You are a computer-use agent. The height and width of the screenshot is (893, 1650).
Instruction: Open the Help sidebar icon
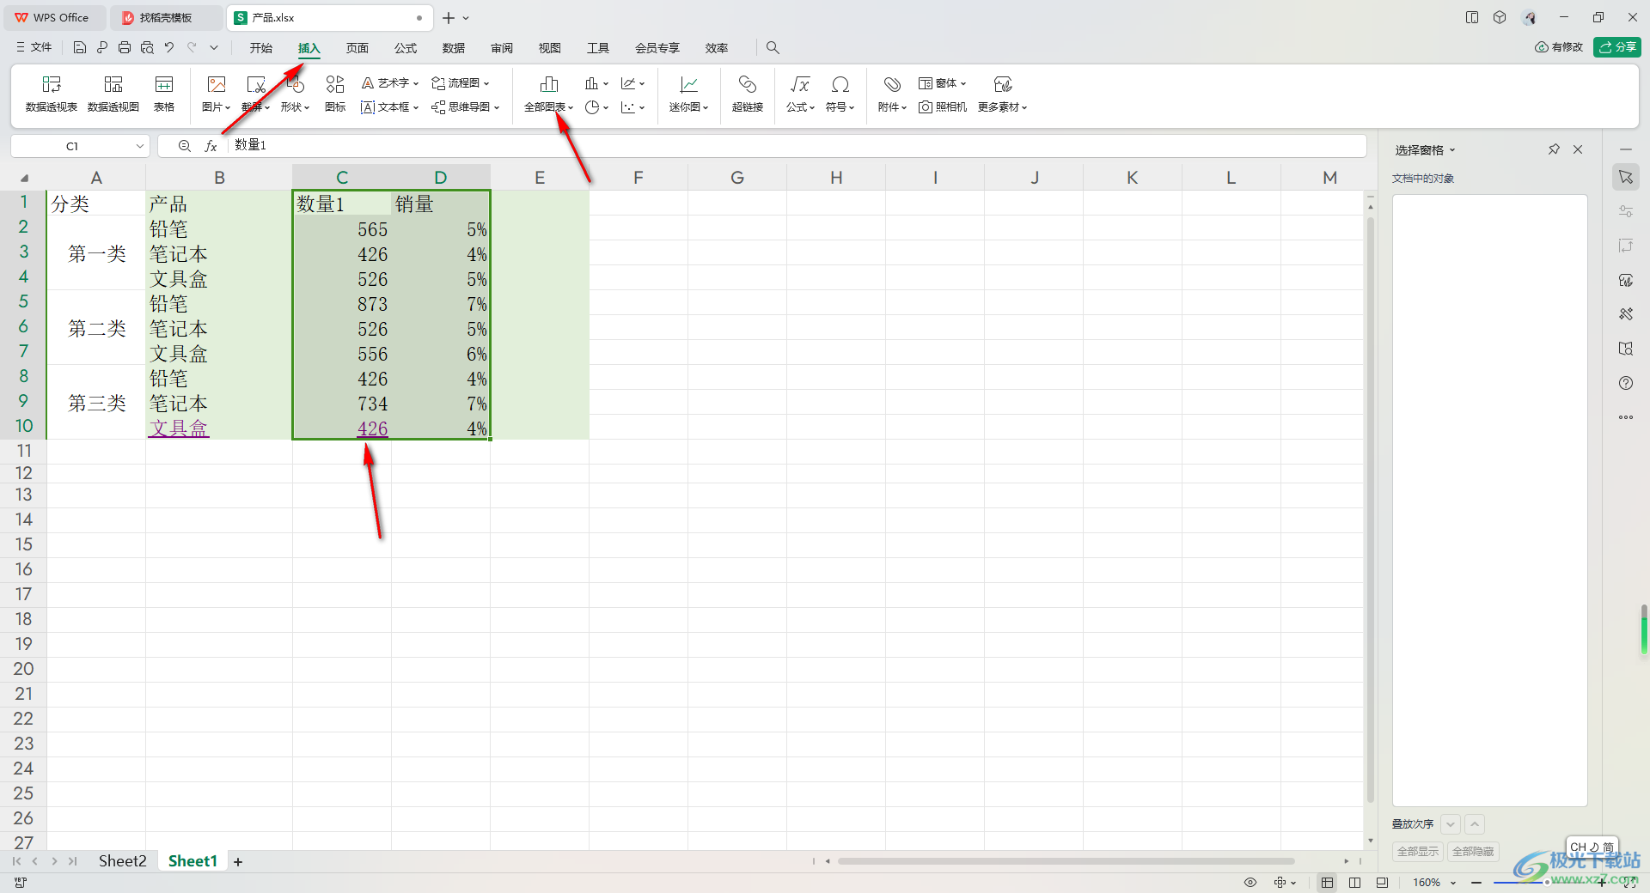(x=1626, y=383)
